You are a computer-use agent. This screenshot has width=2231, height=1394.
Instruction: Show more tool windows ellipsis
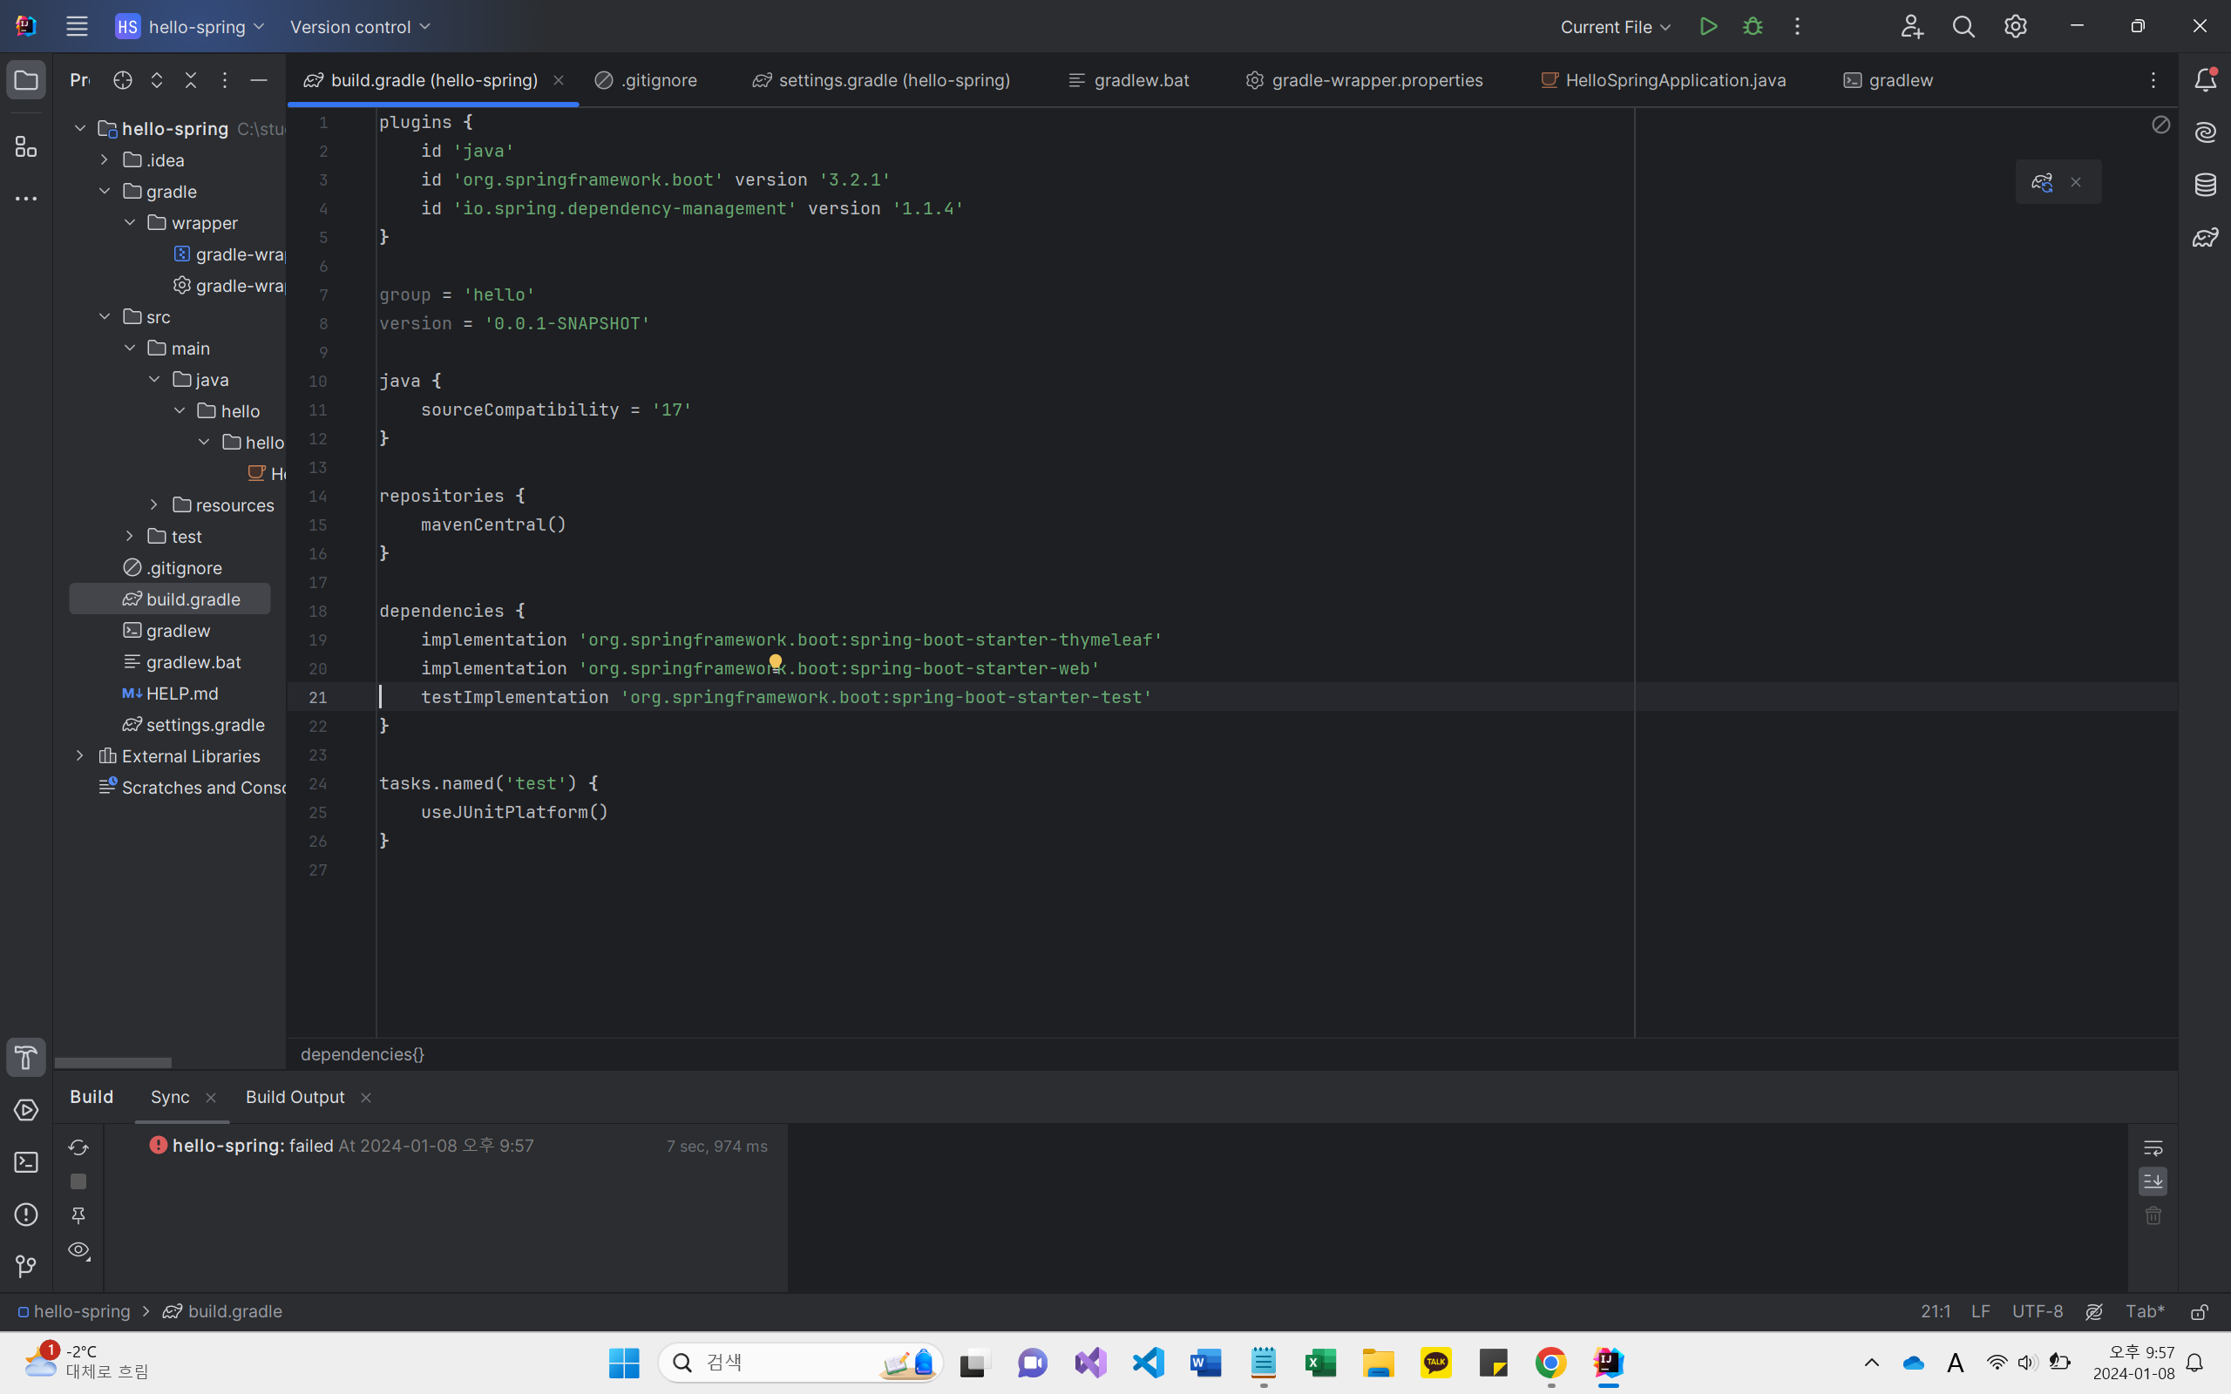pos(26,199)
